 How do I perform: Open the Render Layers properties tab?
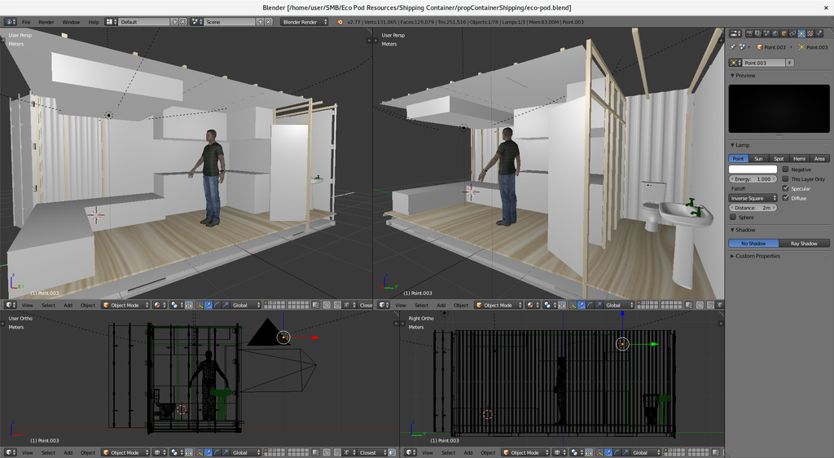click(x=758, y=33)
